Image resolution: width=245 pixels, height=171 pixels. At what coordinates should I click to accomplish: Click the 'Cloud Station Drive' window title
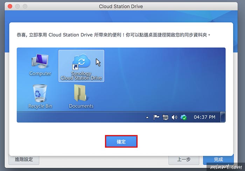click(x=121, y=6)
